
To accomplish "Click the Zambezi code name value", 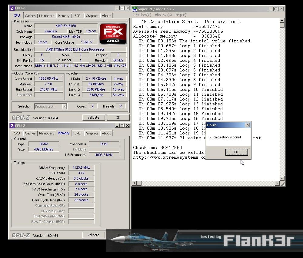I will click(x=51, y=31).
